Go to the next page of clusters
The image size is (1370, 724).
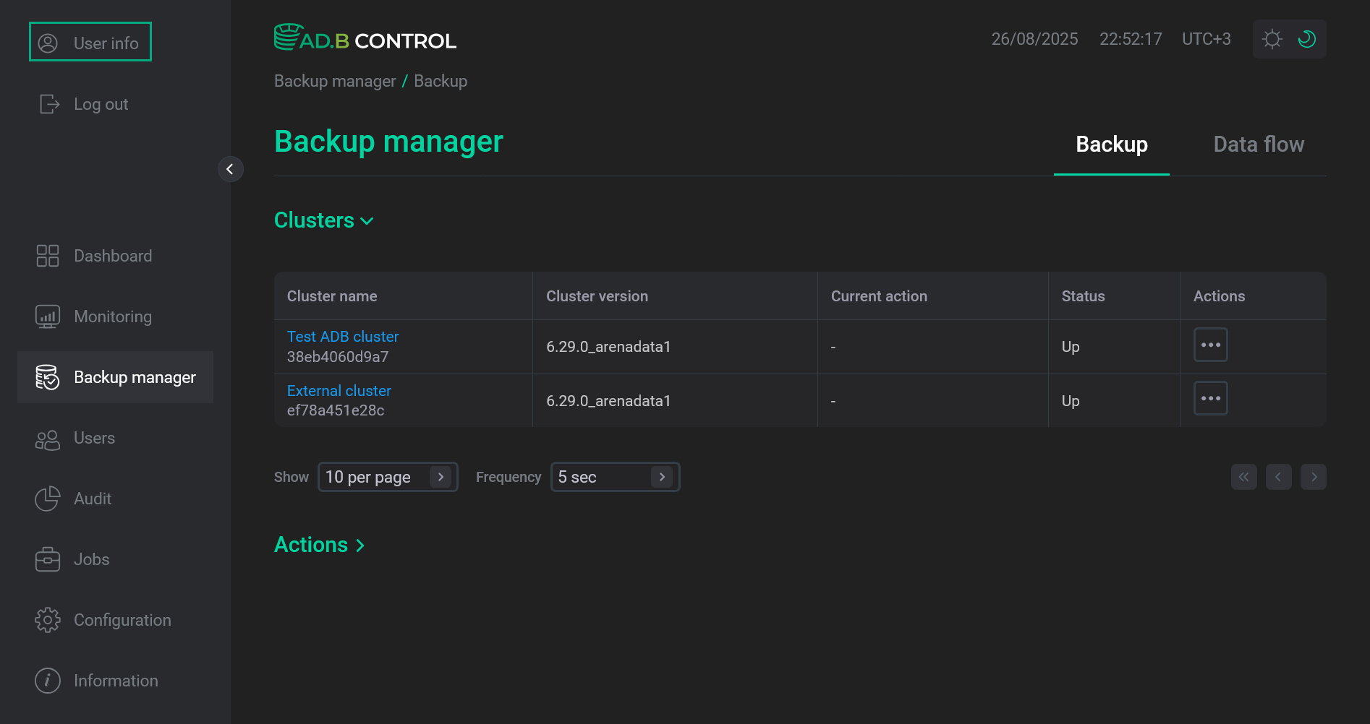1314,476
